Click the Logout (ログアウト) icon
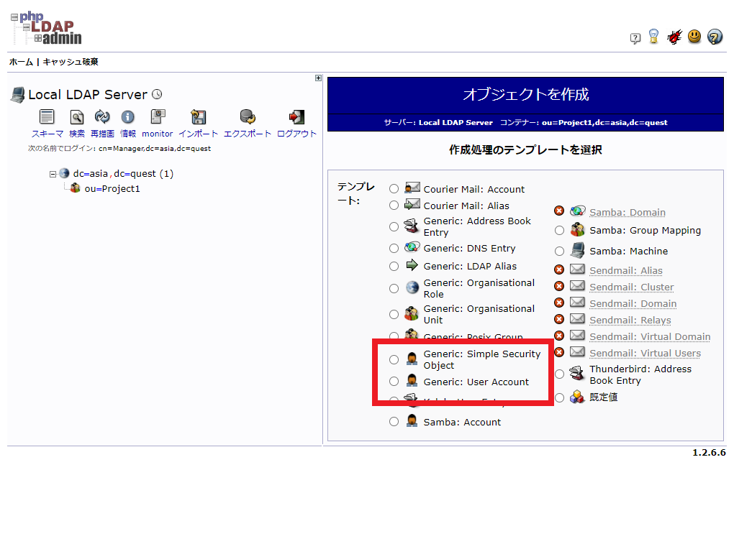734x539 pixels. pos(296,117)
